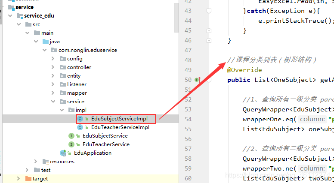The height and width of the screenshot is (183, 334).
Task: Collapse the service_edu module node
Action: click(x=10, y=16)
